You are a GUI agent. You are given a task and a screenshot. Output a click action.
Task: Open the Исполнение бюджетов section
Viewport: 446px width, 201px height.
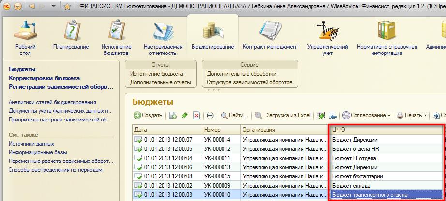[x=116, y=37]
